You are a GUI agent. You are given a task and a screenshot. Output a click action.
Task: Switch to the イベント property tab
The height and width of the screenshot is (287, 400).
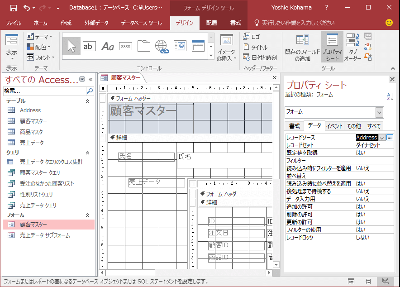[x=334, y=126]
